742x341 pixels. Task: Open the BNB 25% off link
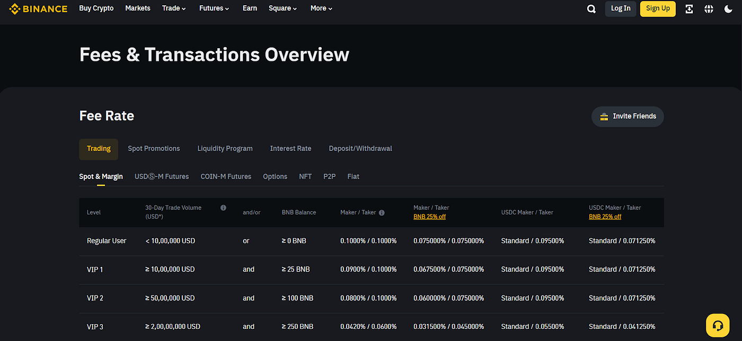click(429, 217)
